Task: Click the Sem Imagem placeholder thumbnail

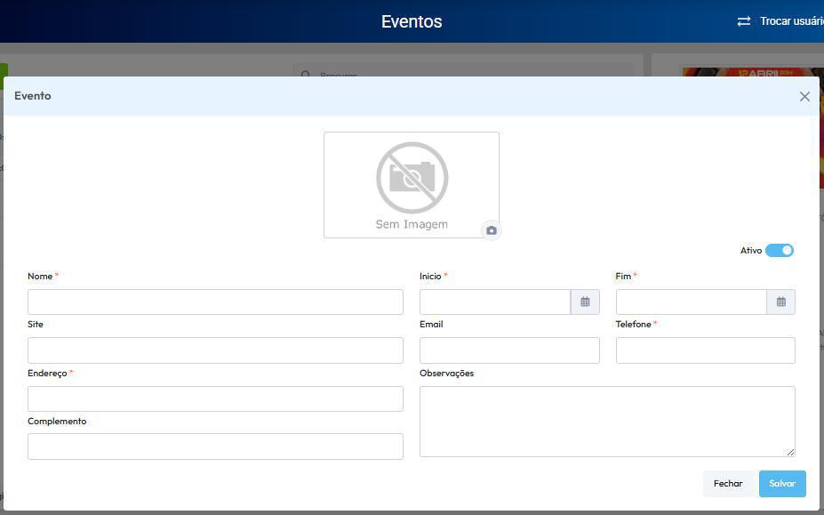Action: (x=412, y=185)
